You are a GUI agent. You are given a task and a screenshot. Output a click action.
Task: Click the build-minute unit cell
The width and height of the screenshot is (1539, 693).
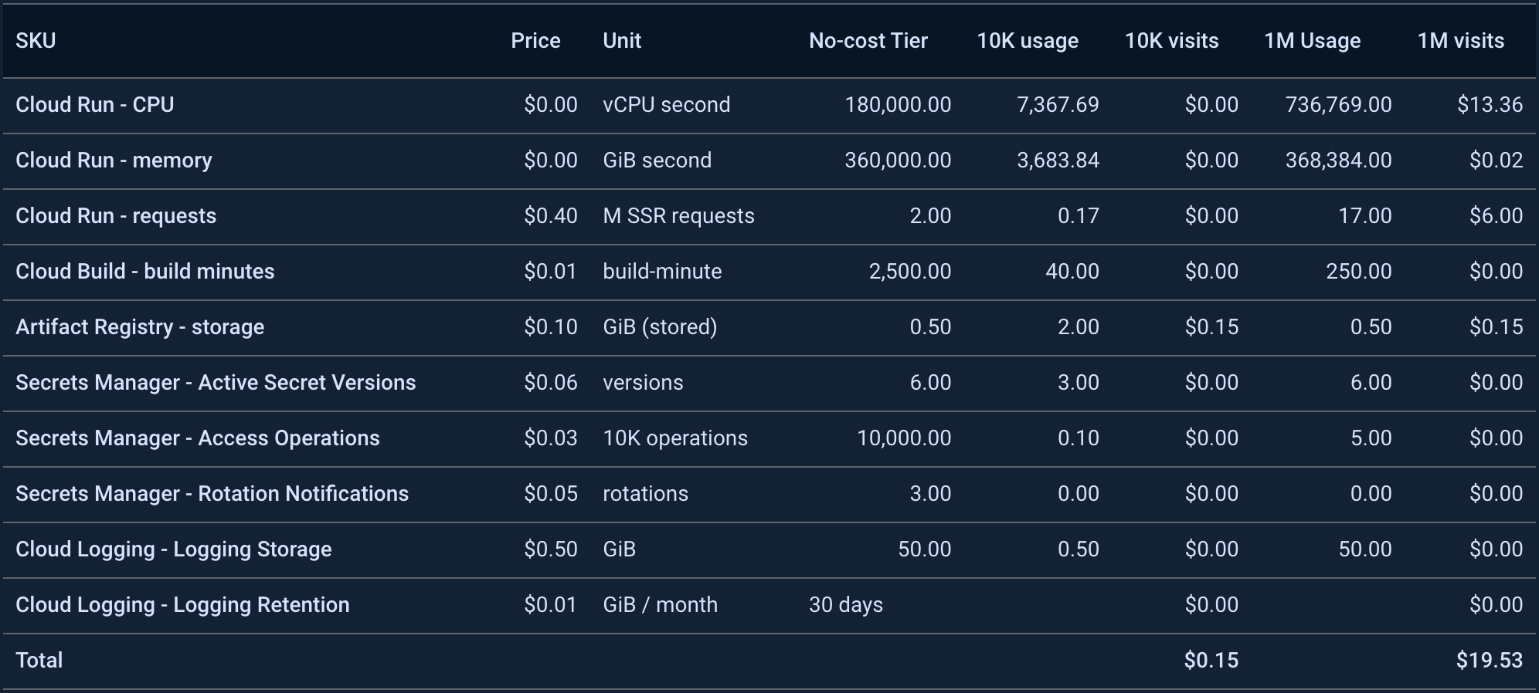[x=663, y=272]
